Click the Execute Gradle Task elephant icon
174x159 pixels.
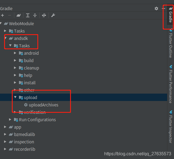point(19,15)
